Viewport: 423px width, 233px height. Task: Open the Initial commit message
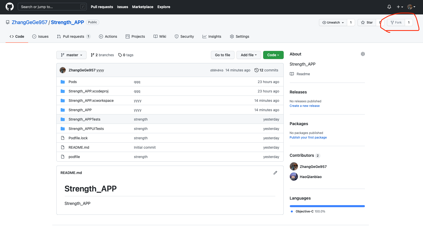145,147
